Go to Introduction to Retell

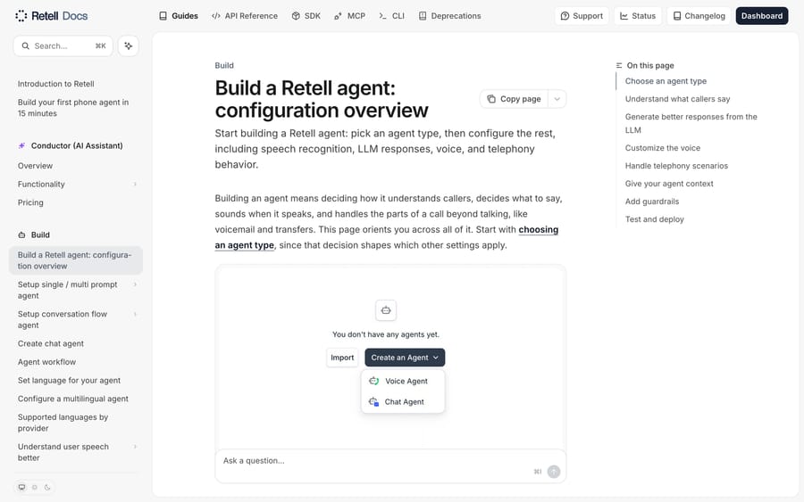[x=56, y=84]
